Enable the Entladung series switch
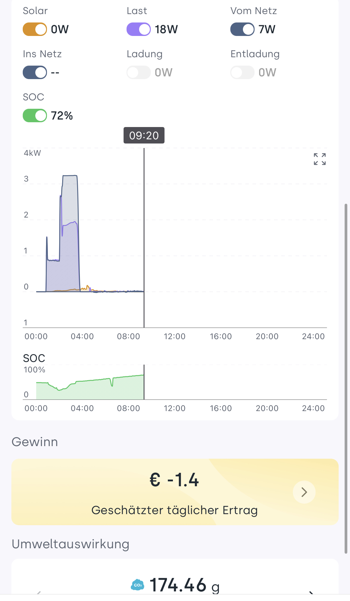350x601 pixels. click(x=242, y=73)
